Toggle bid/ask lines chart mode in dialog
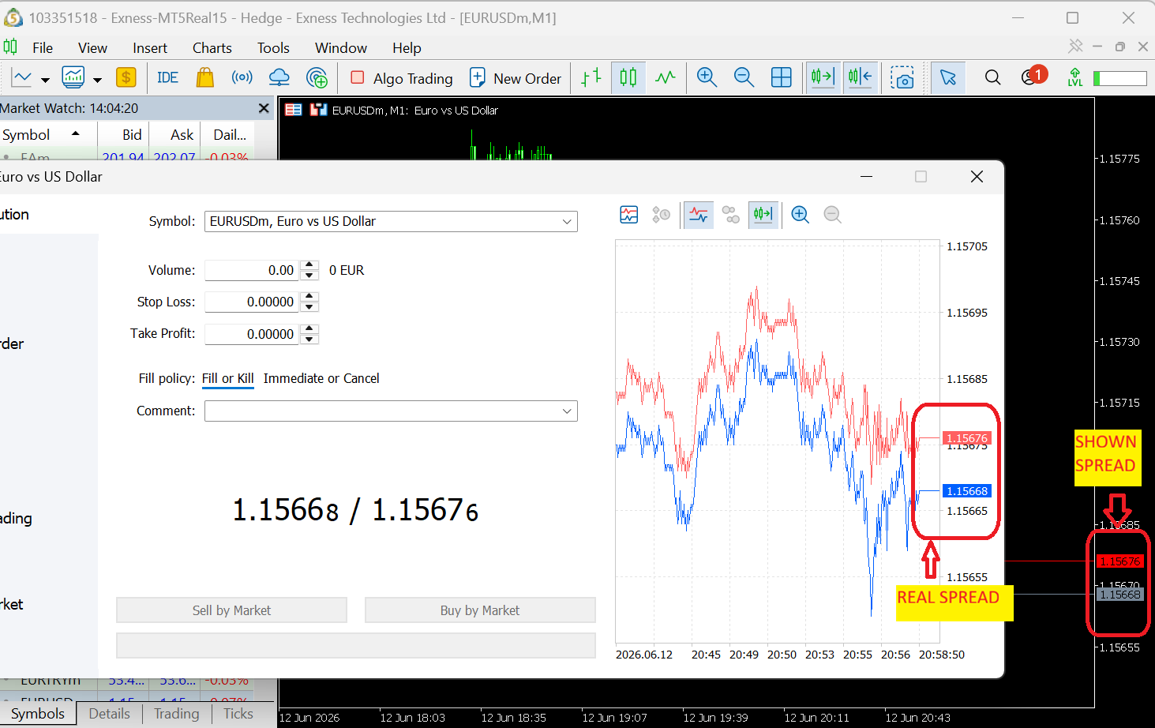The height and width of the screenshot is (728, 1155). pyautogui.click(x=699, y=215)
